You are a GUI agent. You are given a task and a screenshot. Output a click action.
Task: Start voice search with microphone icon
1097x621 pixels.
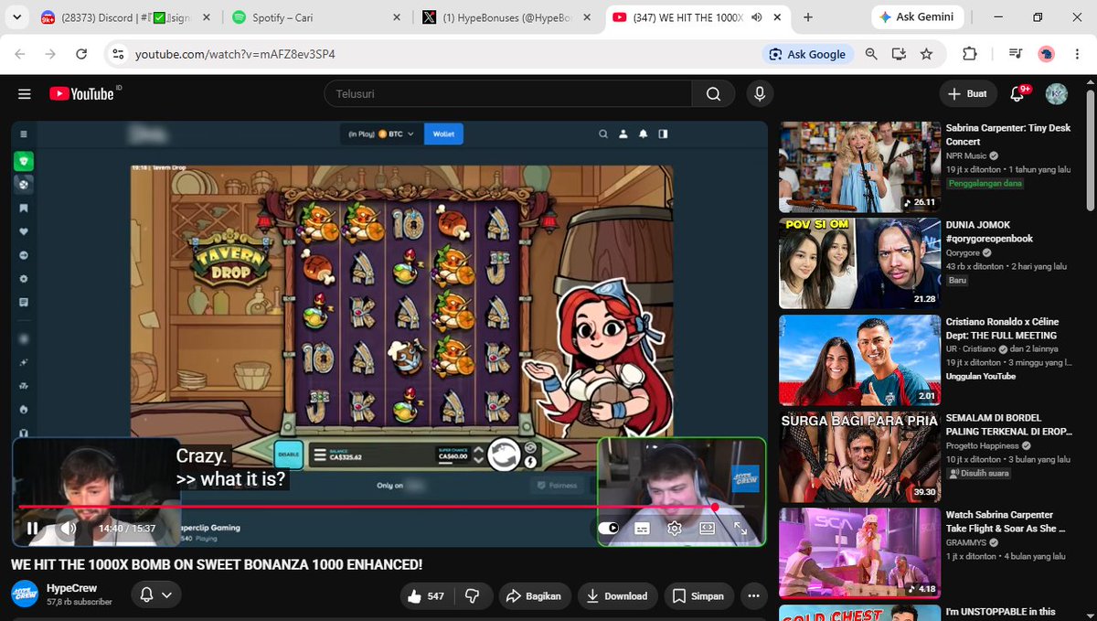pyautogui.click(x=759, y=93)
